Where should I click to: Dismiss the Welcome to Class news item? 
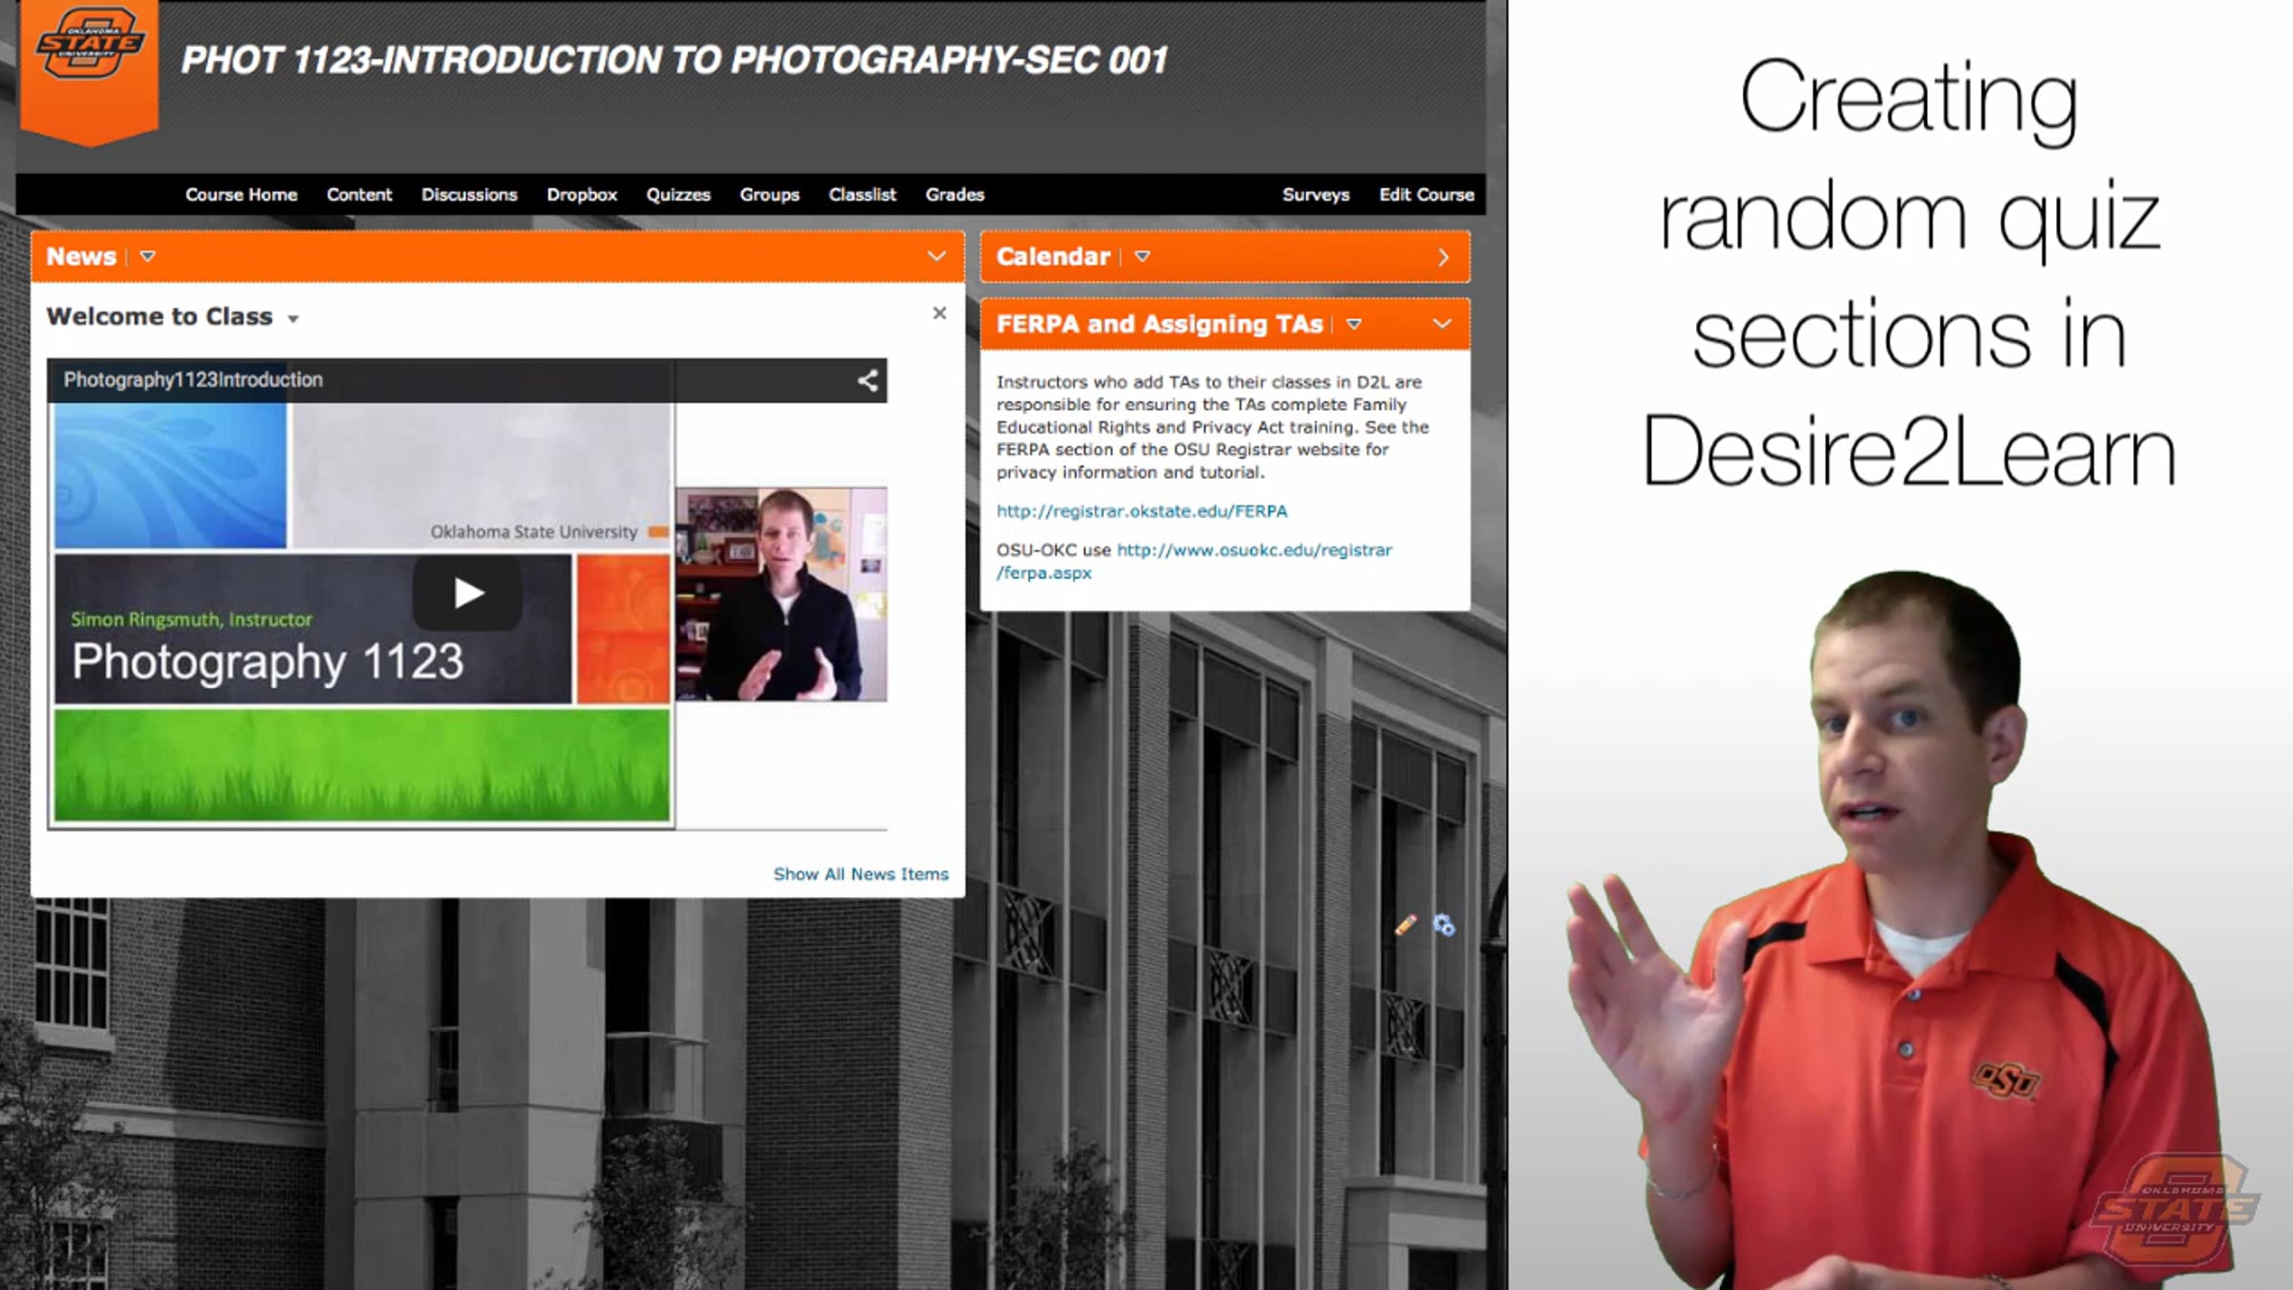pyautogui.click(x=939, y=313)
